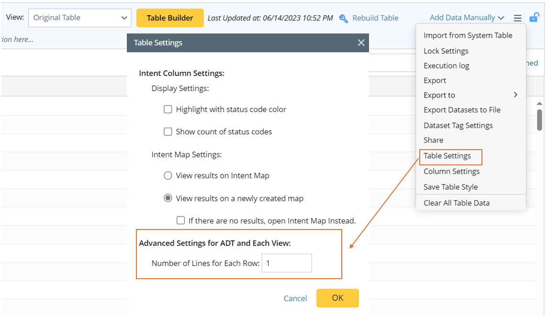The image size is (548, 316).
Task: Click Import from System Table
Action: click(x=468, y=35)
